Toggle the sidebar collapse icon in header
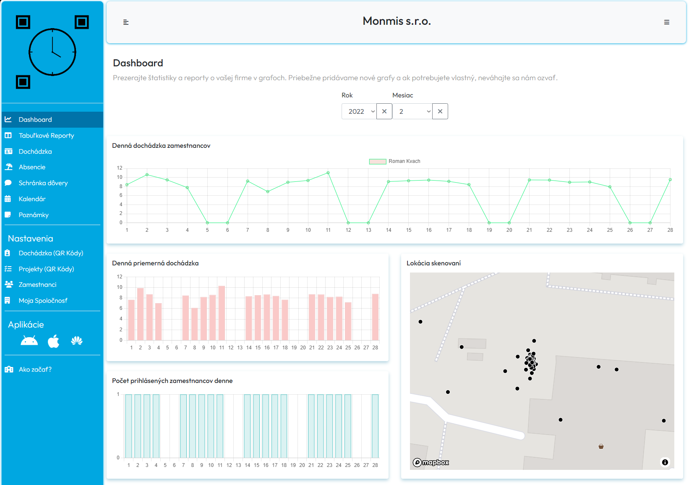 pyautogui.click(x=126, y=22)
